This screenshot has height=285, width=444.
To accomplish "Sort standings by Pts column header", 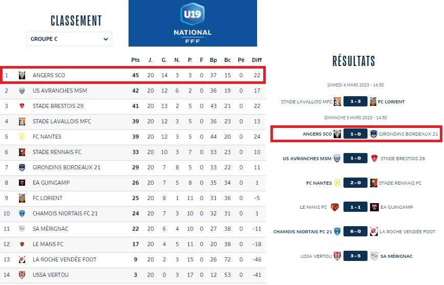I will 135,60.
